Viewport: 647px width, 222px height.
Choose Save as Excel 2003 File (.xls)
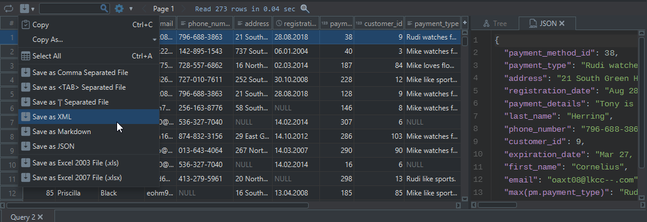click(x=89, y=163)
